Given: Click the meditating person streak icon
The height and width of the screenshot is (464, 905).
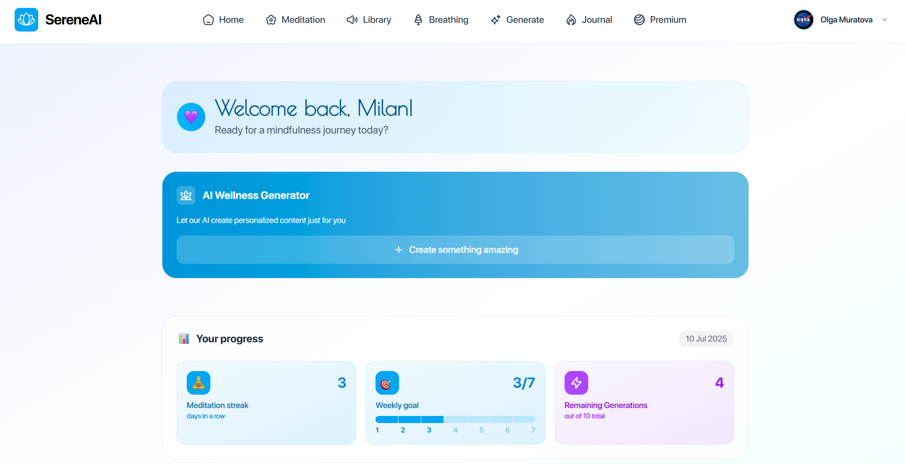Looking at the screenshot, I should [x=199, y=383].
